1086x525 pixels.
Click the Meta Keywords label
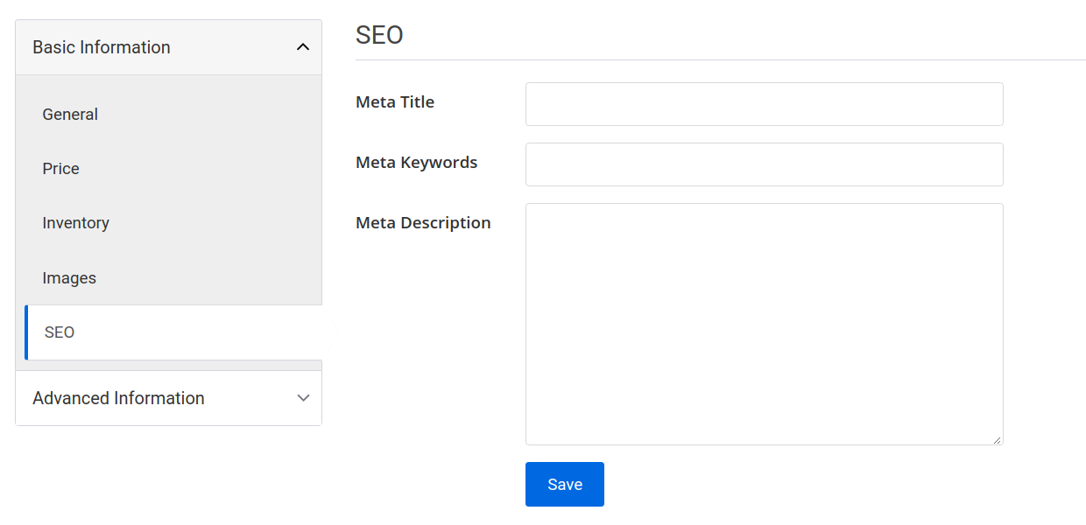[x=416, y=163]
